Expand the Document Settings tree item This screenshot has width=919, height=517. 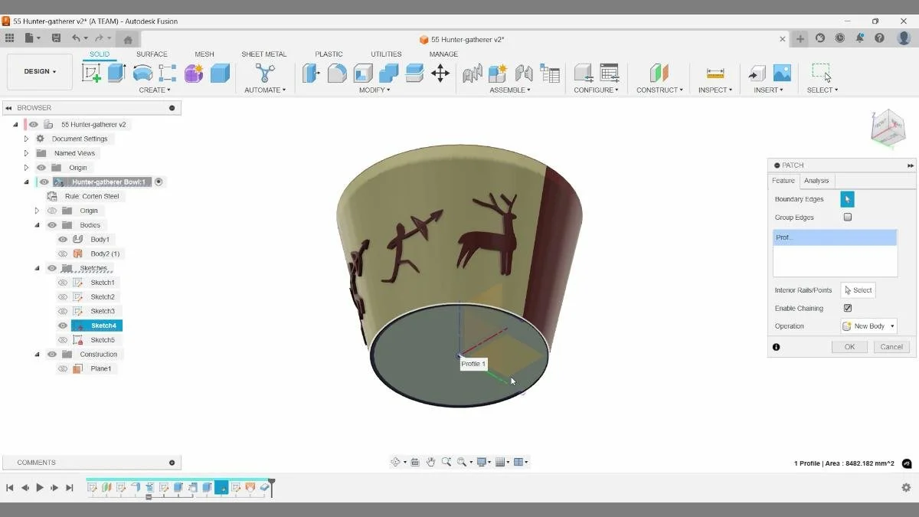pyautogui.click(x=25, y=139)
